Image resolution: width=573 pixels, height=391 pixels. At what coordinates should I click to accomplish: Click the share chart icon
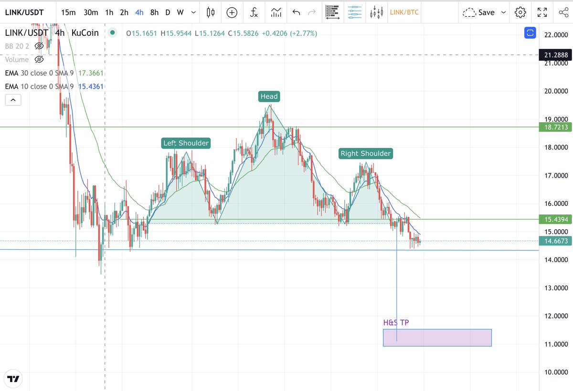564,12
